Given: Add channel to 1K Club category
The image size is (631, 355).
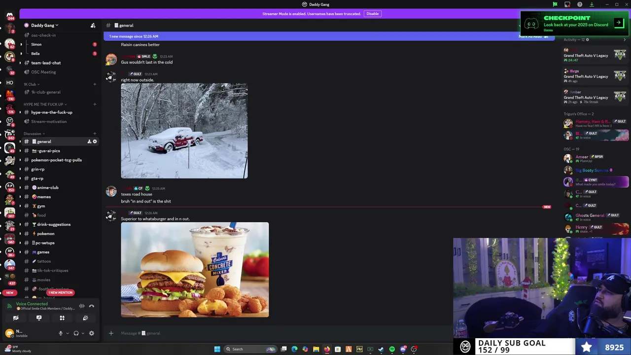Looking at the screenshot, I should pyautogui.click(x=95, y=84).
